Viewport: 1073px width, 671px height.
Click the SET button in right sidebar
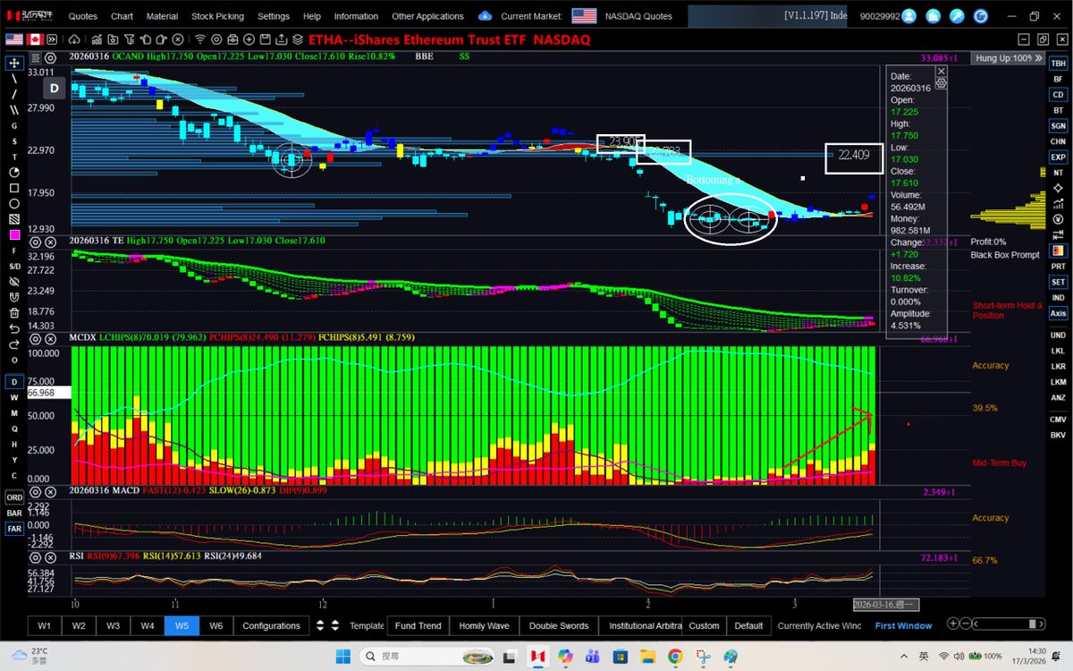pos(1058,282)
